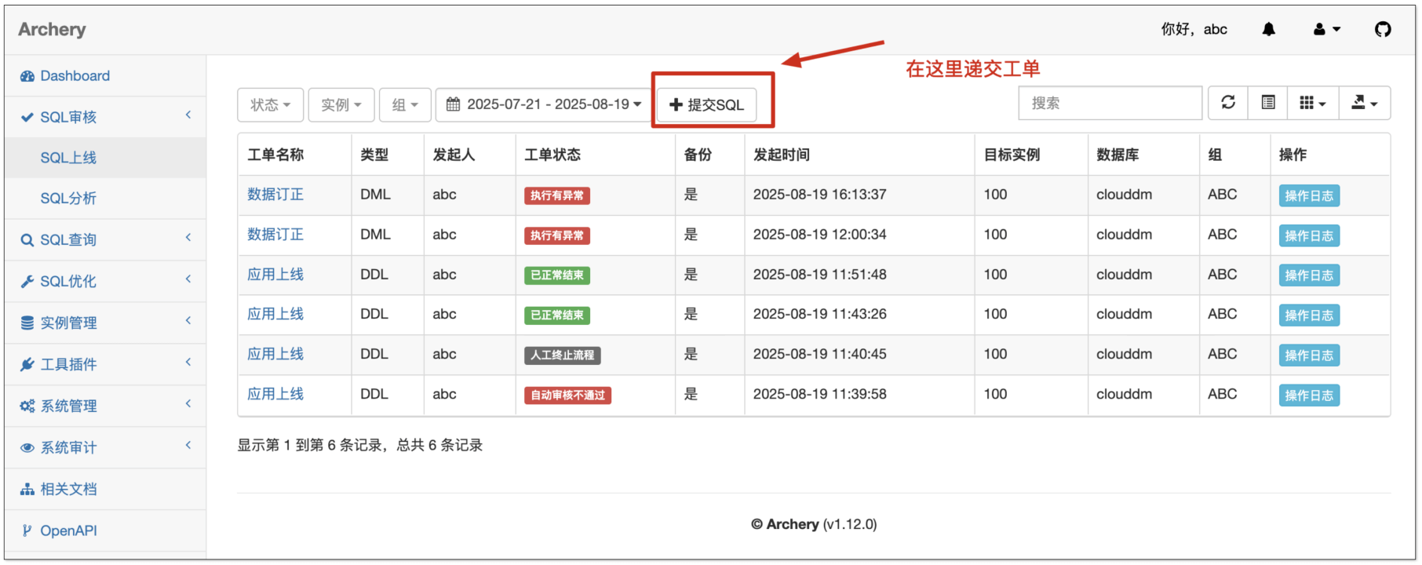Open the columns selector dropdown
Image resolution: width=1422 pixels, height=565 pixels.
pyautogui.click(x=1311, y=103)
